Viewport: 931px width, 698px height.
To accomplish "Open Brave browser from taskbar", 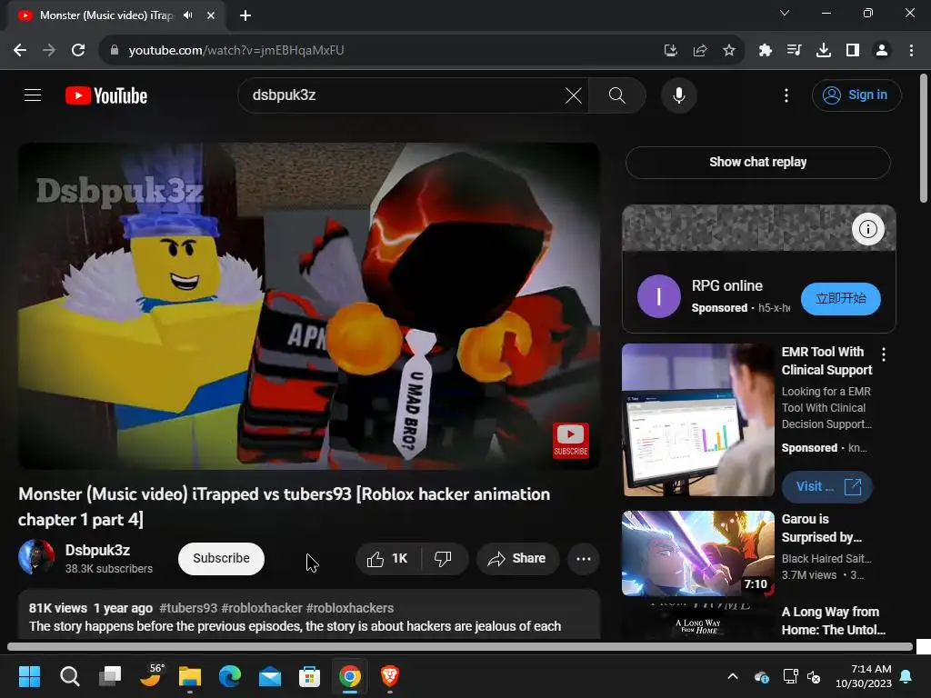I will pyautogui.click(x=389, y=676).
